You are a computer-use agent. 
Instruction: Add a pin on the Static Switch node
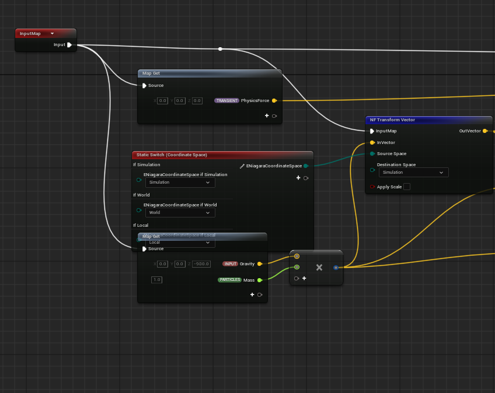(x=298, y=178)
